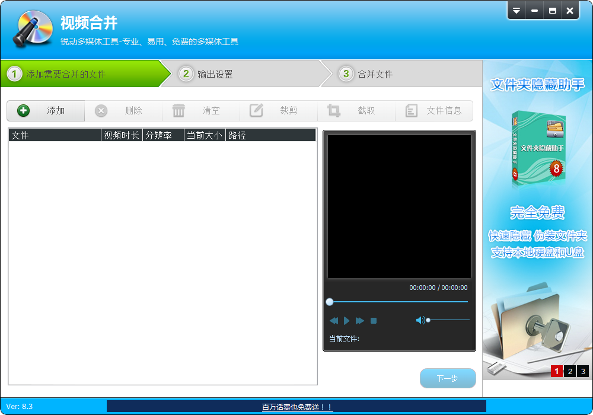Mute audio via speaker icon

click(x=420, y=321)
